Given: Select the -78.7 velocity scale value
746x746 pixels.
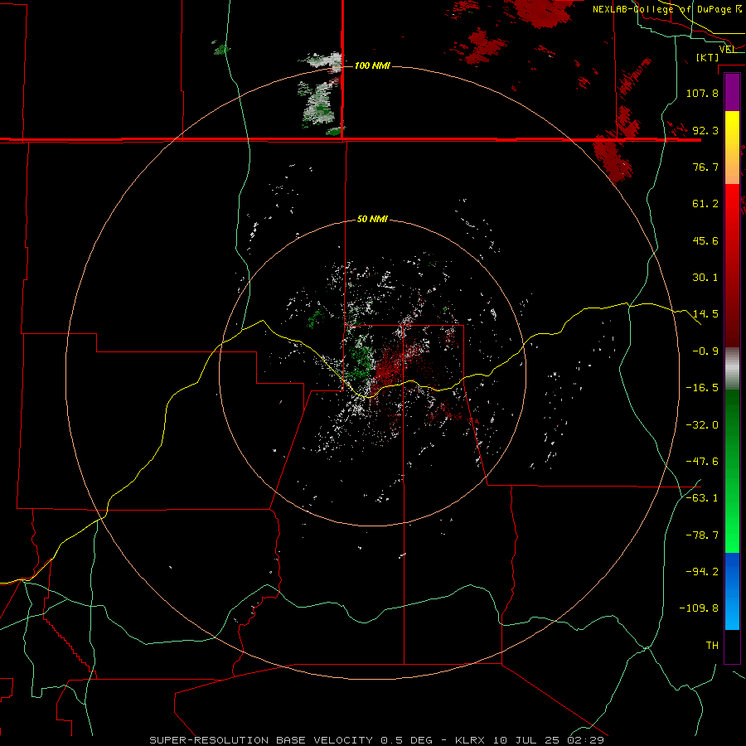Looking at the screenshot, I should 702,535.
